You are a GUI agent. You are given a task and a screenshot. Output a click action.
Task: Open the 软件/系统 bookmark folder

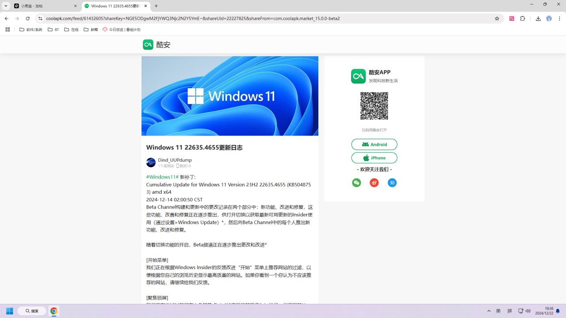[31, 30]
